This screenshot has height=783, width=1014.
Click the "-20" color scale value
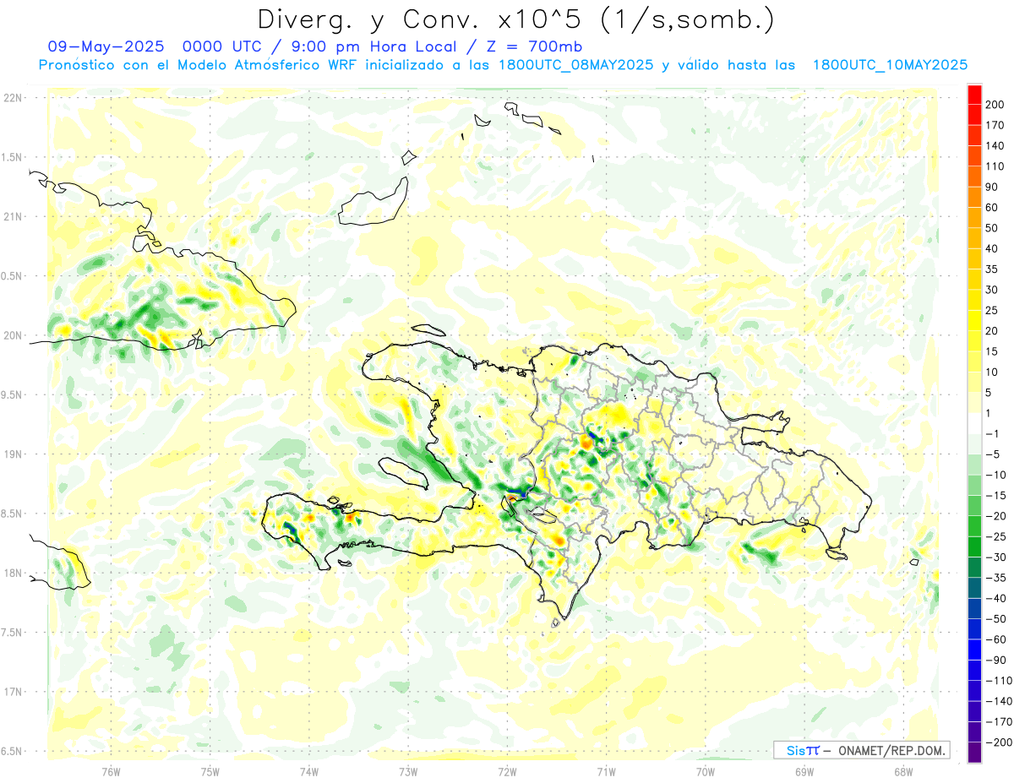pyautogui.click(x=995, y=516)
